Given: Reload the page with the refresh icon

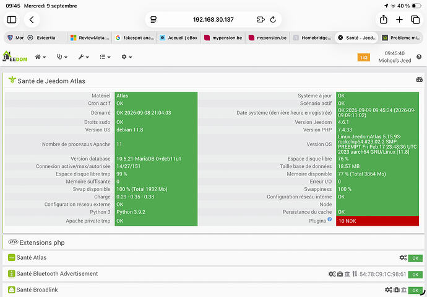Looking at the screenshot, I should (273, 20).
